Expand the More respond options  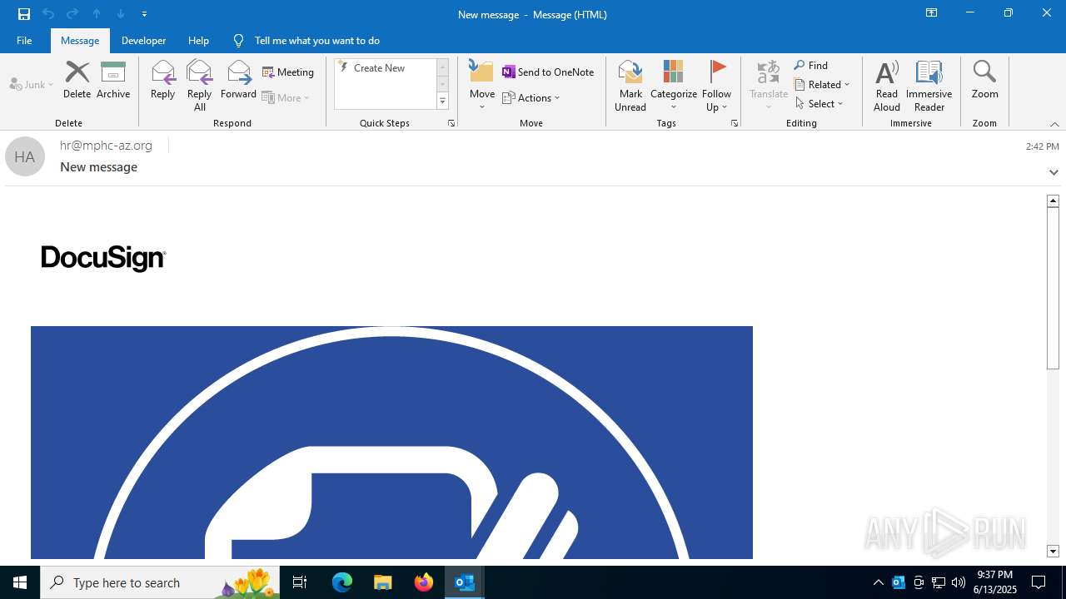pos(286,97)
